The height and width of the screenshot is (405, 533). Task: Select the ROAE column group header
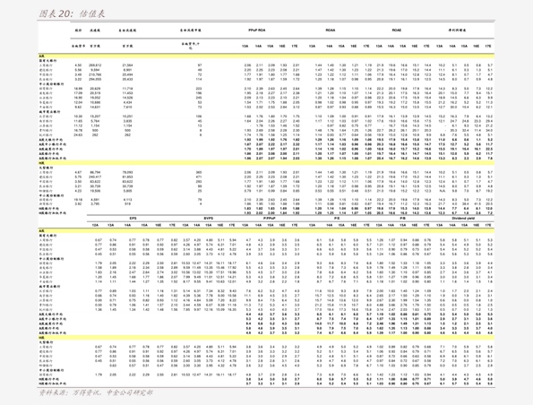396,30
